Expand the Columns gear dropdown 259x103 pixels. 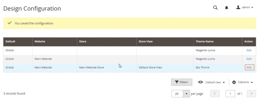(242, 82)
